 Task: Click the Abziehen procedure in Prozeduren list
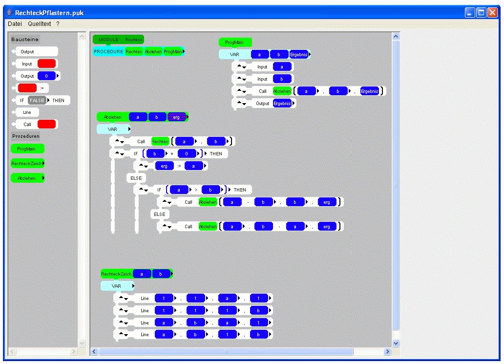click(x=26, y=178)
